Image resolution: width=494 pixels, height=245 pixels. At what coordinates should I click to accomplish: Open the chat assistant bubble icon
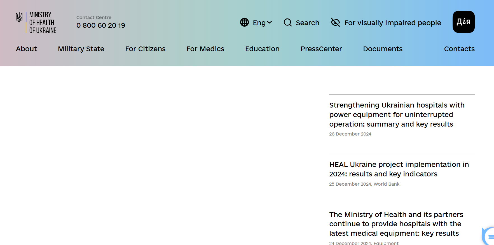(x=489, y=237)
